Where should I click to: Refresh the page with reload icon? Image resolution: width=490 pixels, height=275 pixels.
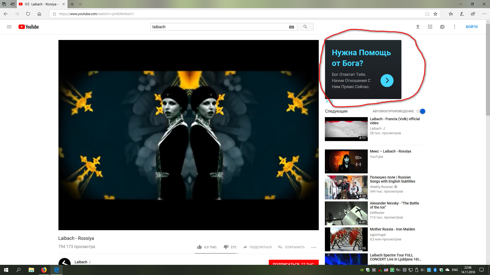(x=28, y=14)
